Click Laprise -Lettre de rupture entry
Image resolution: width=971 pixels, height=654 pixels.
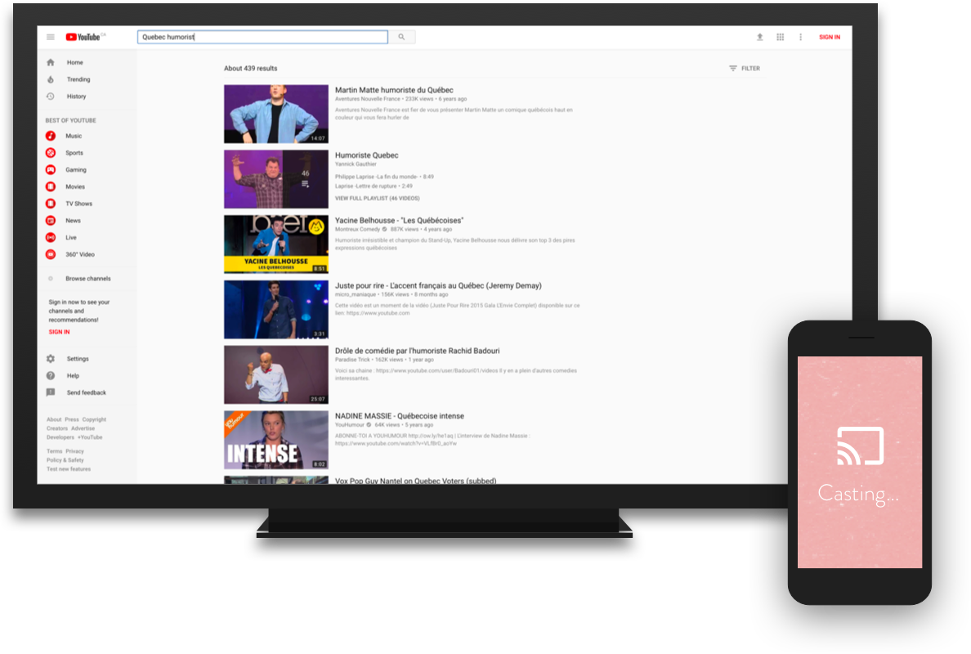coord(374,186)
